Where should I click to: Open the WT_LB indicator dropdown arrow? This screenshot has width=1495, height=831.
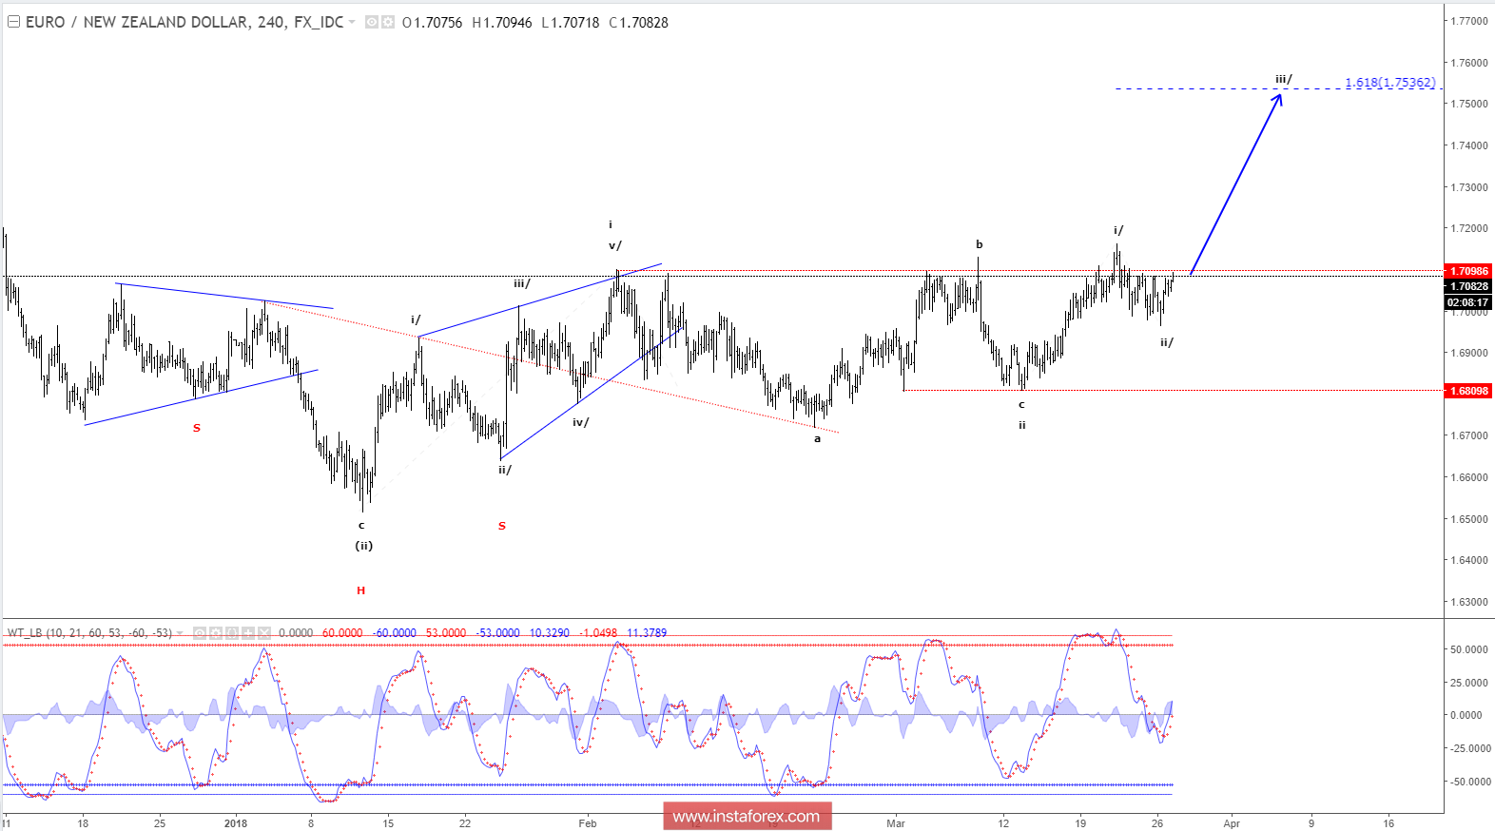coord(181,633)
